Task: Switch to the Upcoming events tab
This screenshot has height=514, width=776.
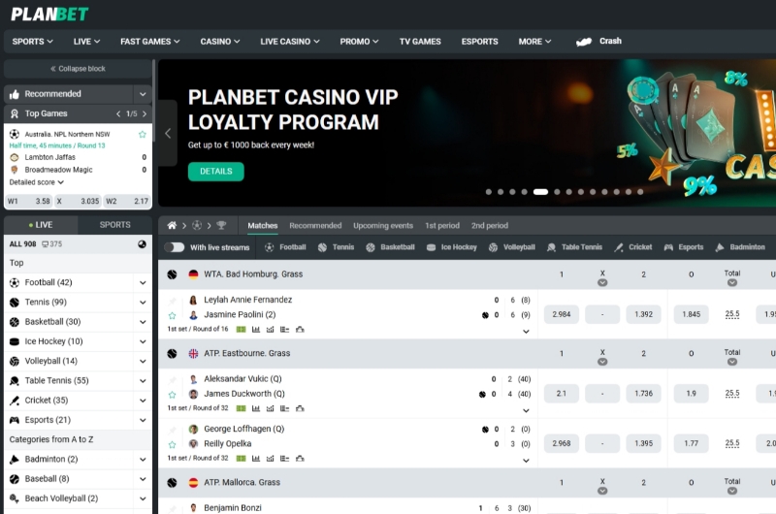Action: [383, 226]
